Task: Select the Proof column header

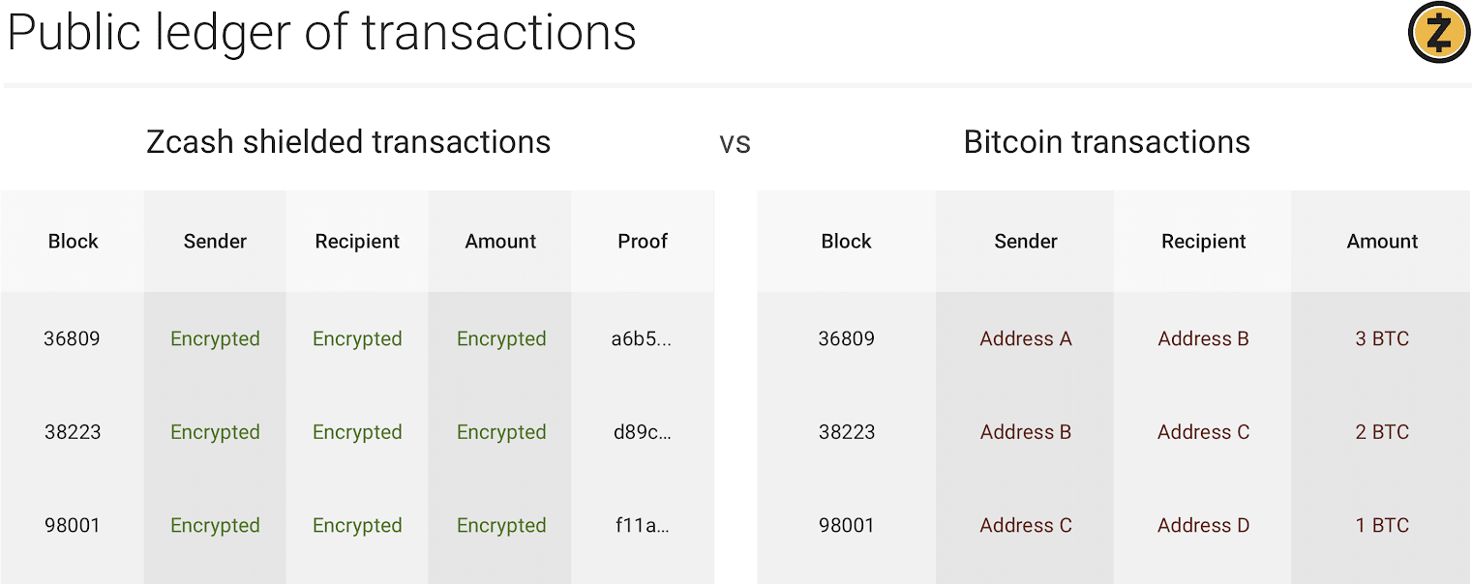Action: (643, 242)
